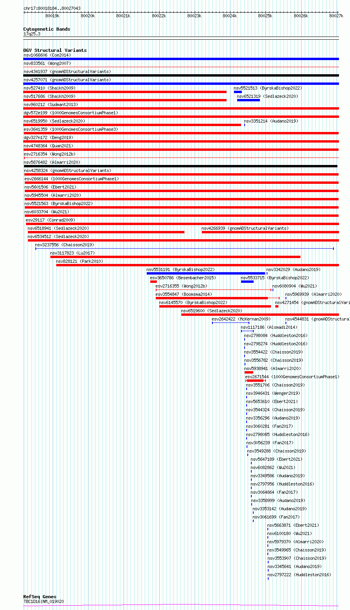Viewport: 350px width, 610px height.
Task: Select nsv2798084 (Huddleston2016) label
Action: (276, 335)
